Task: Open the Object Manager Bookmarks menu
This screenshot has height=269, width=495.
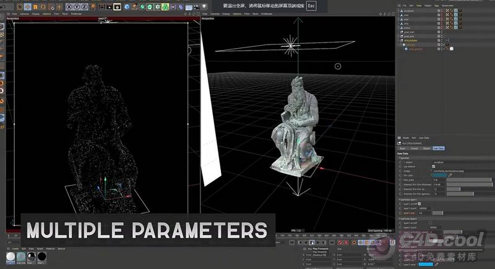Action: click(x=447, y=6)
